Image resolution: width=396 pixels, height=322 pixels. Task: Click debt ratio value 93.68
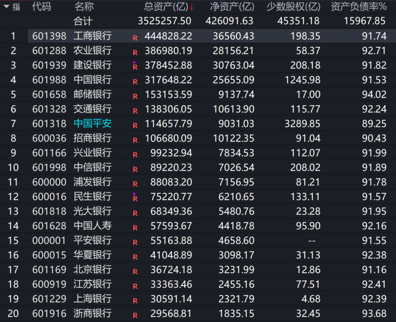(374, 314)
